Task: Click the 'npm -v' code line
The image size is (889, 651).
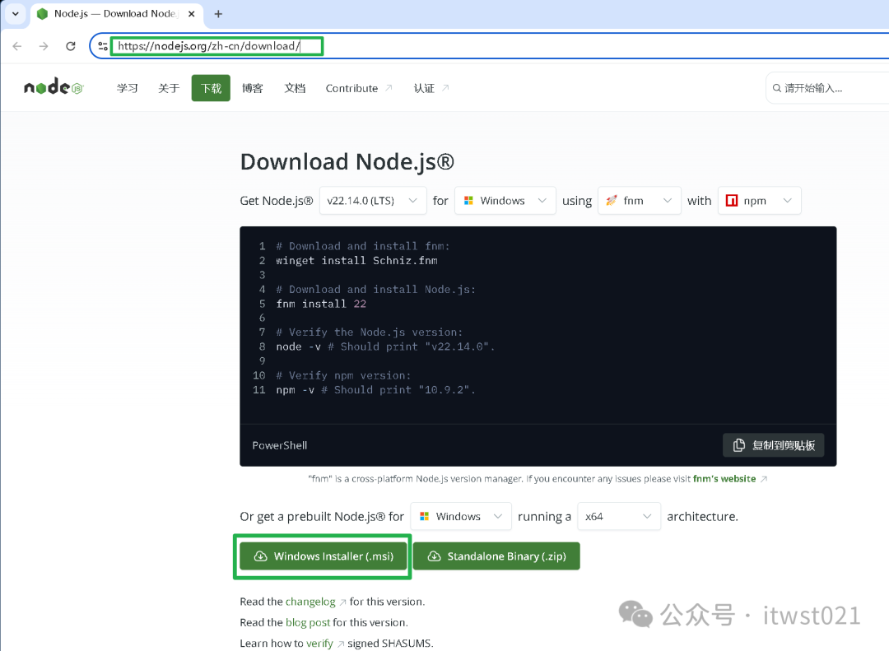Action: (x=375, y=389)
